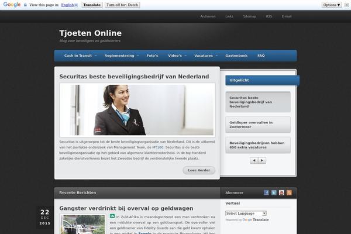The image size is (351, 234).
Task: Go to the Gastenboek page
Action: tap(236, 56)
